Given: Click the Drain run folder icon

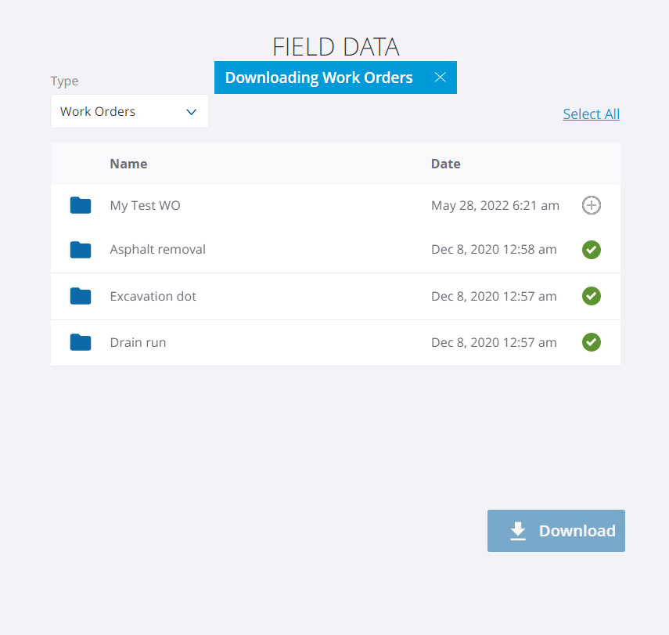Looking at the screenshot, I should [x=81, y=342].
